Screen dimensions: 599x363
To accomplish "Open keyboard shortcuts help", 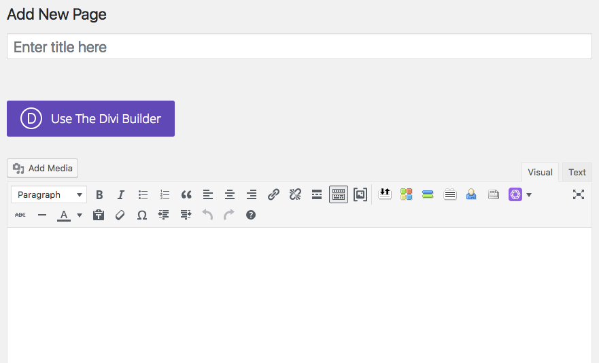I will (x=251, y=215).
